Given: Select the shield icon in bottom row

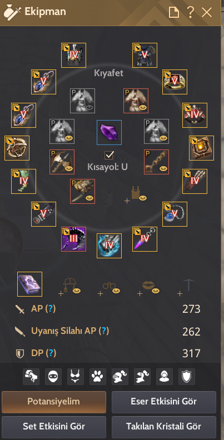Looking at the screenshot, I should point(187,377).
